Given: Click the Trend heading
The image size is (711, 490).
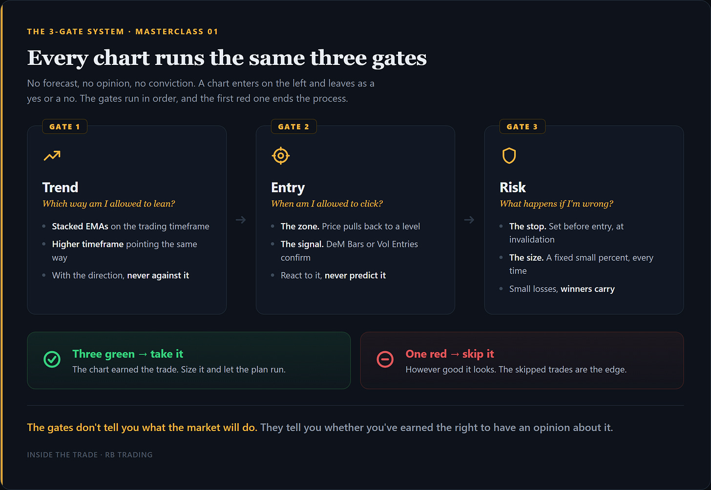Looking at the screenshot, I should point(60,187).
